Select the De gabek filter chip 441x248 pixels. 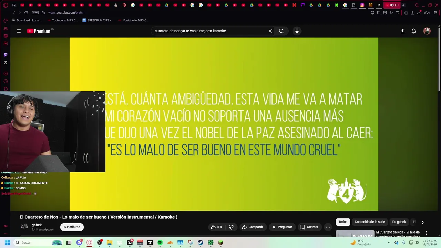point(399,222)
